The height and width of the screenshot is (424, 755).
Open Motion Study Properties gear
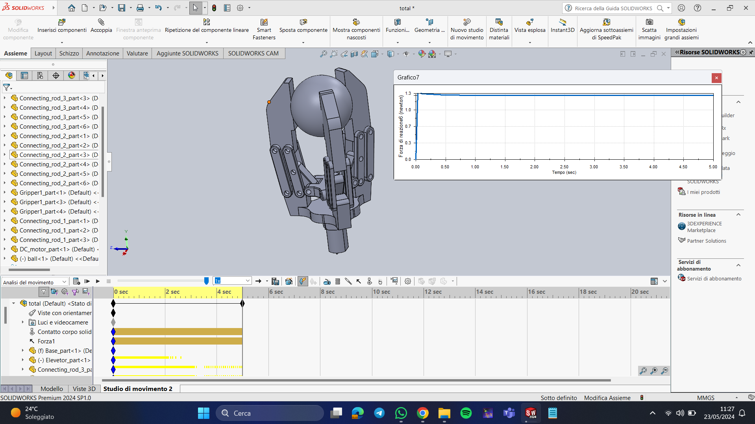pos(408,281)
